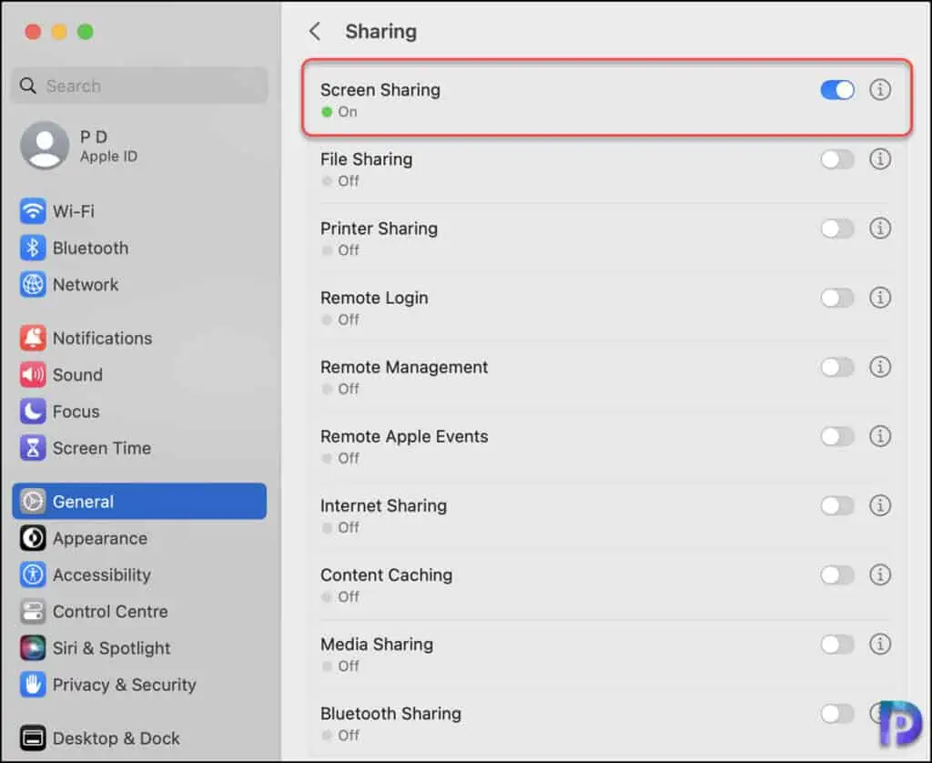Click the Wi-Fi icon in sidebar
The height and width of the screenshot is (763, 932).
click(x=33, y=211)
